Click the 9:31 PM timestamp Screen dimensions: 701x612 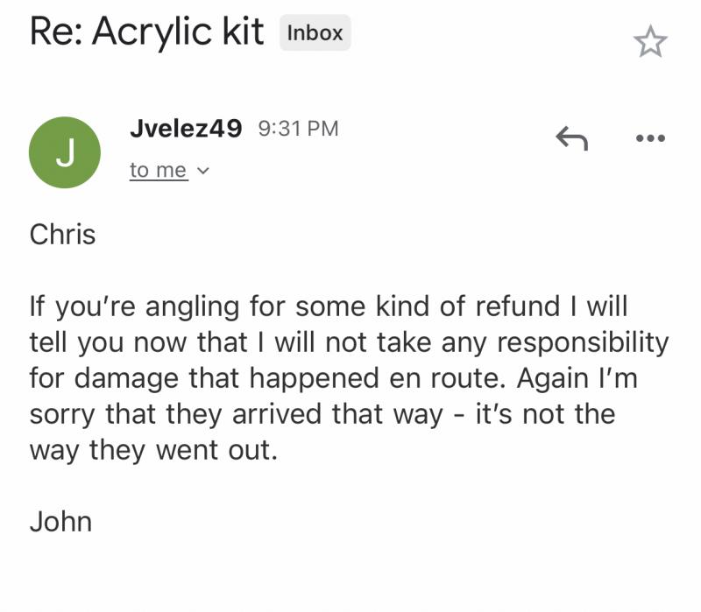tap(298, 129)
